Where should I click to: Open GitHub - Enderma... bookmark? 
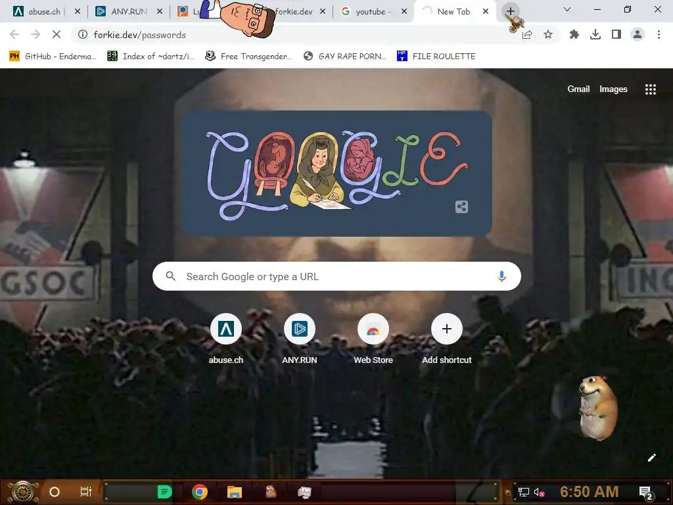pyautogui.click(x=53, y=57)
